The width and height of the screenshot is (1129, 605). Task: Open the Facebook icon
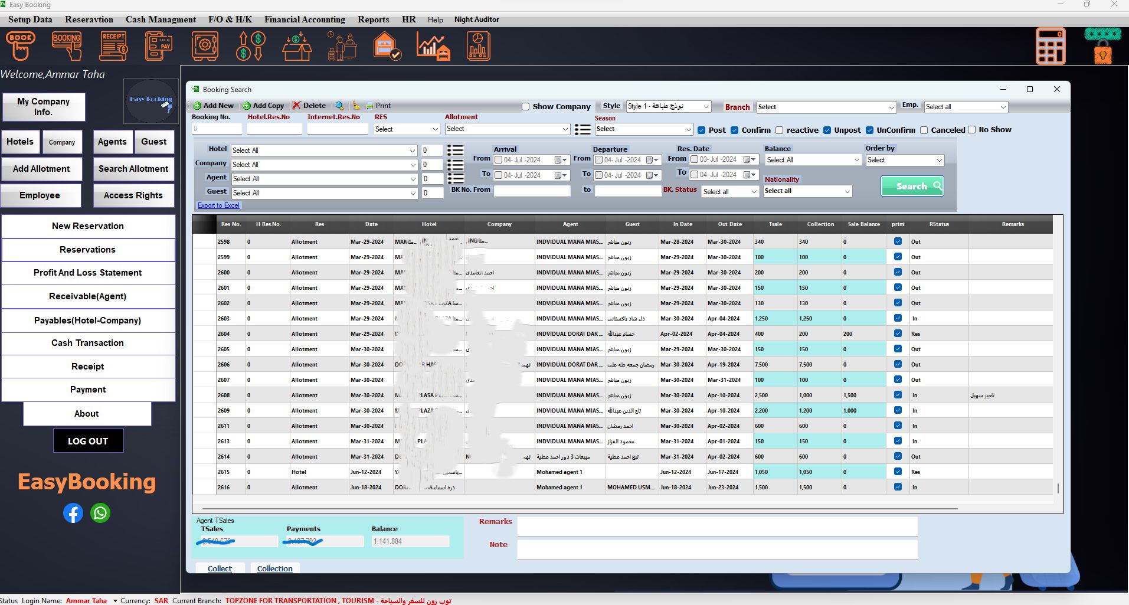pyautogui.click(x=73, y=513)
